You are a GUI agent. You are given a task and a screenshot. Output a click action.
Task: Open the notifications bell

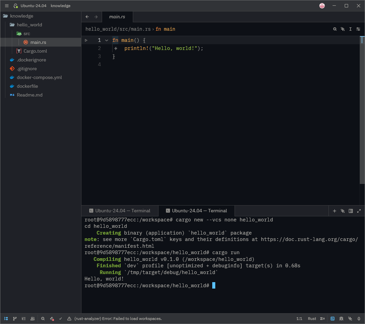click(359, 319)
